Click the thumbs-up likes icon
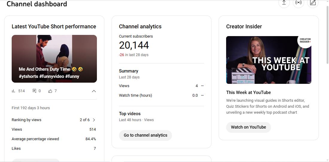Viewport: 329px width, 162px height. click(50, 91)
